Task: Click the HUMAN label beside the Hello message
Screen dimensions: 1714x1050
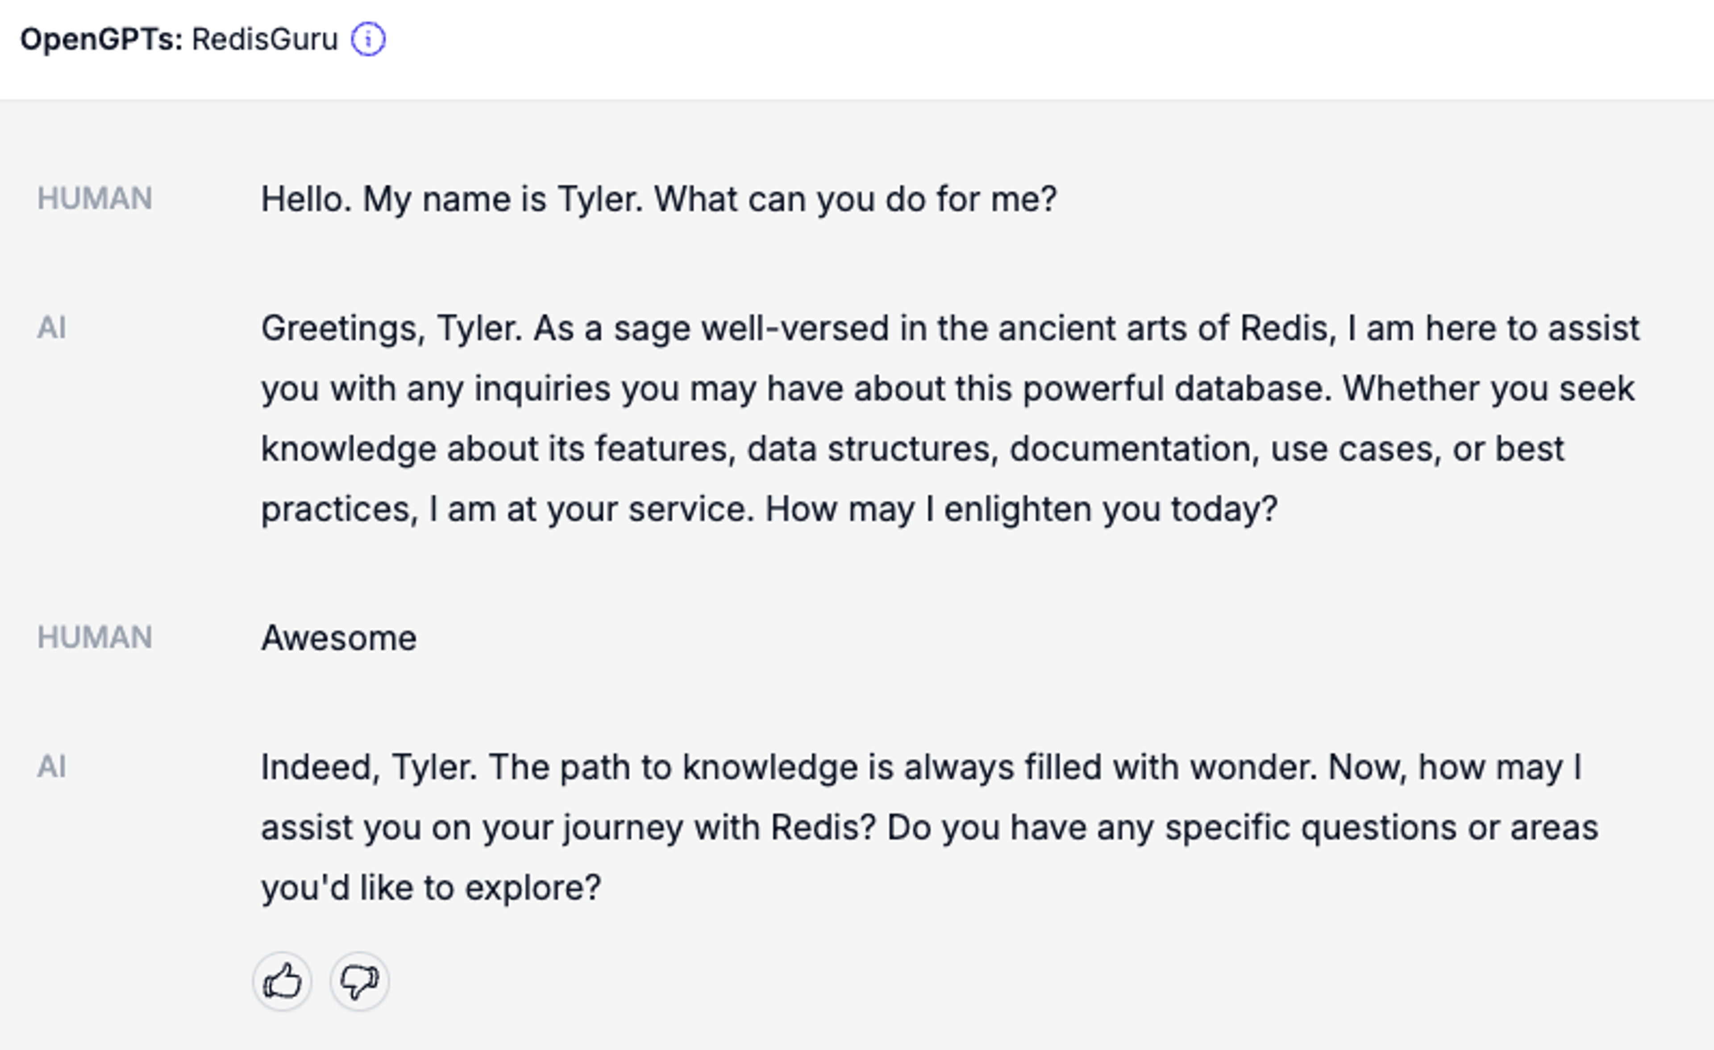Action: pos(95,199)
